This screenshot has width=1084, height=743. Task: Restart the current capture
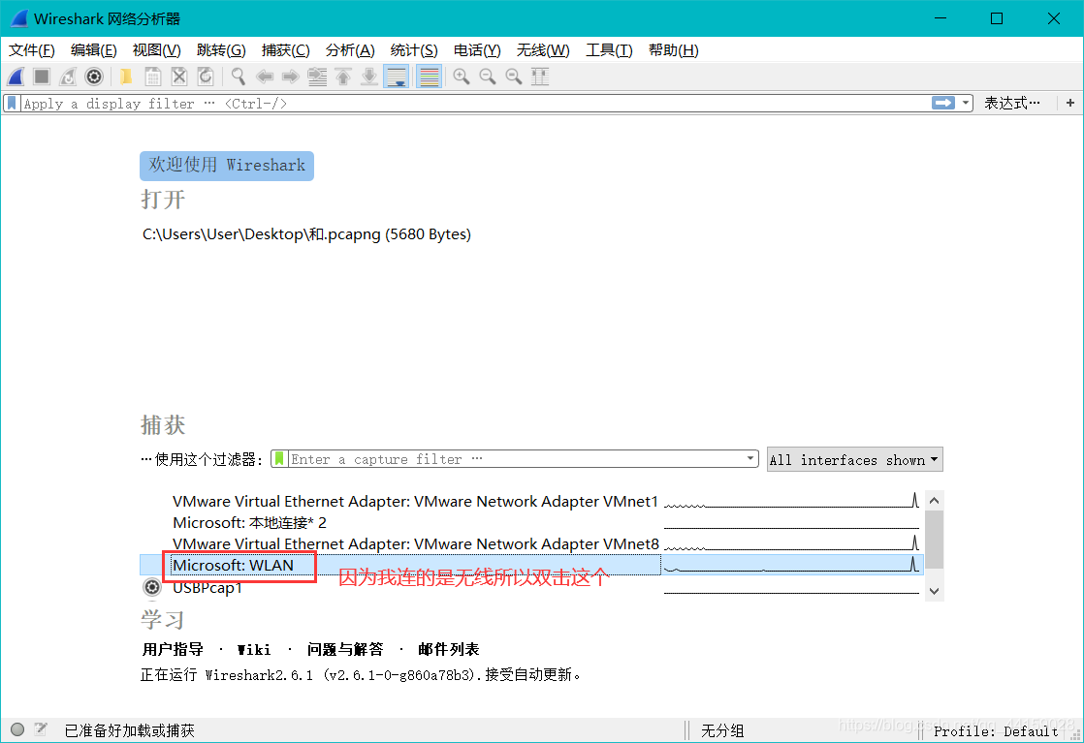tap(68, 77)
